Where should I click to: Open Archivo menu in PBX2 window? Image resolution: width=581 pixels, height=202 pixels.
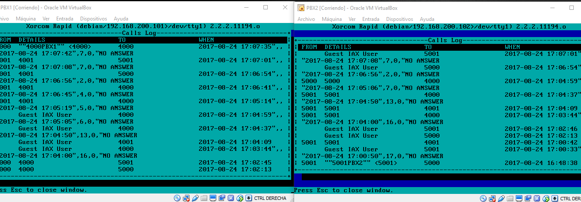coord(306,19)
